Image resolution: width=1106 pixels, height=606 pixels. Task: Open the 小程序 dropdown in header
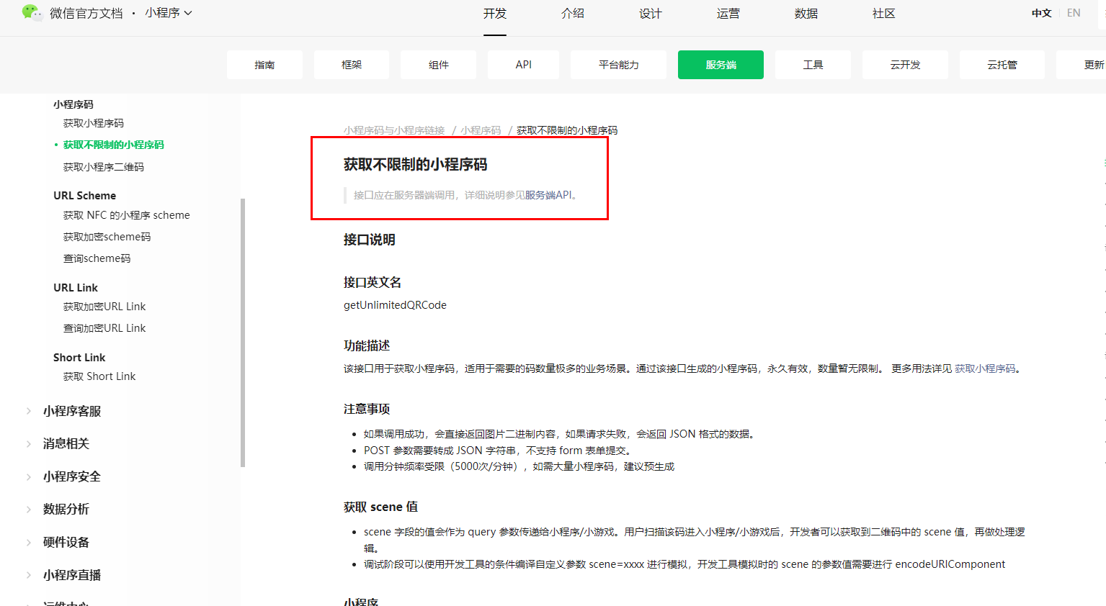[169, 13]
